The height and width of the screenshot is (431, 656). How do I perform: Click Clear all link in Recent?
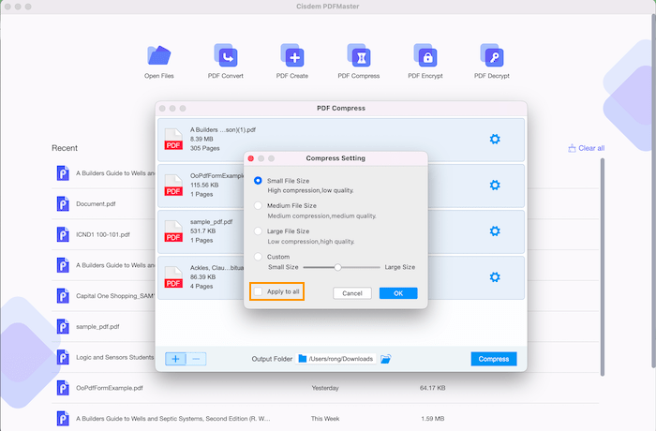pos(591,148)
